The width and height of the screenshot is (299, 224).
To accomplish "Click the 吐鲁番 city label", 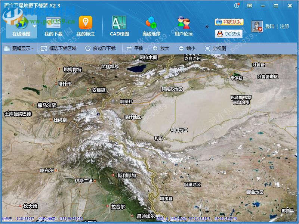I will click(259, 65).
